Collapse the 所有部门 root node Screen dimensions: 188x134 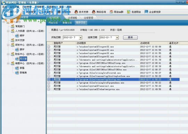(4, 22)
